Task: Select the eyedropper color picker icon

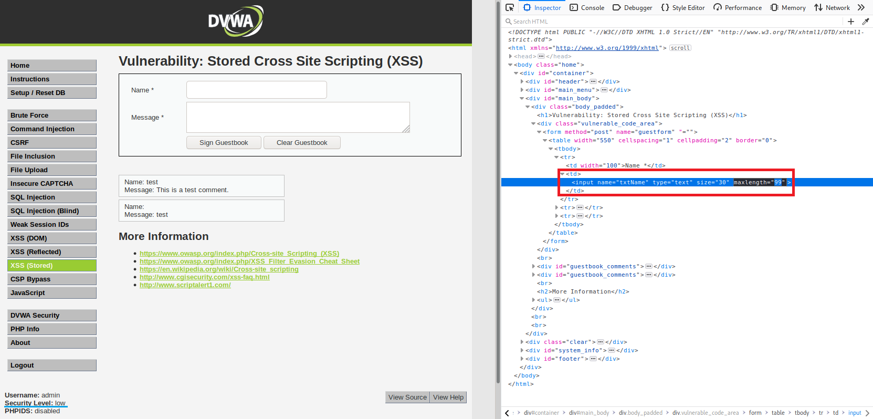Action: [x=865, y=22]
